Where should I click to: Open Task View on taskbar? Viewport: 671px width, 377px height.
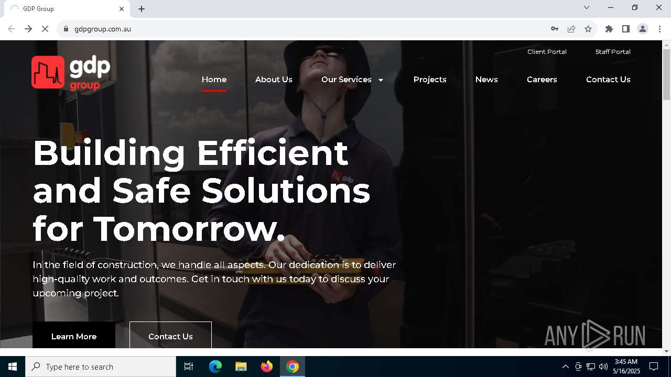pyautogui.click(x=189, y=367)
